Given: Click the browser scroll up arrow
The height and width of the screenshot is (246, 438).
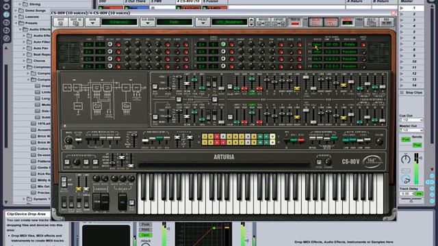Looking at the screenshot, I should coord(6,48).
